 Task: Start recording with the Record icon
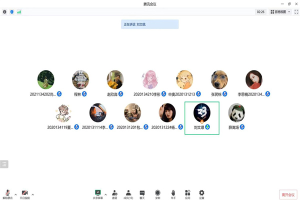tap(157, 194)
